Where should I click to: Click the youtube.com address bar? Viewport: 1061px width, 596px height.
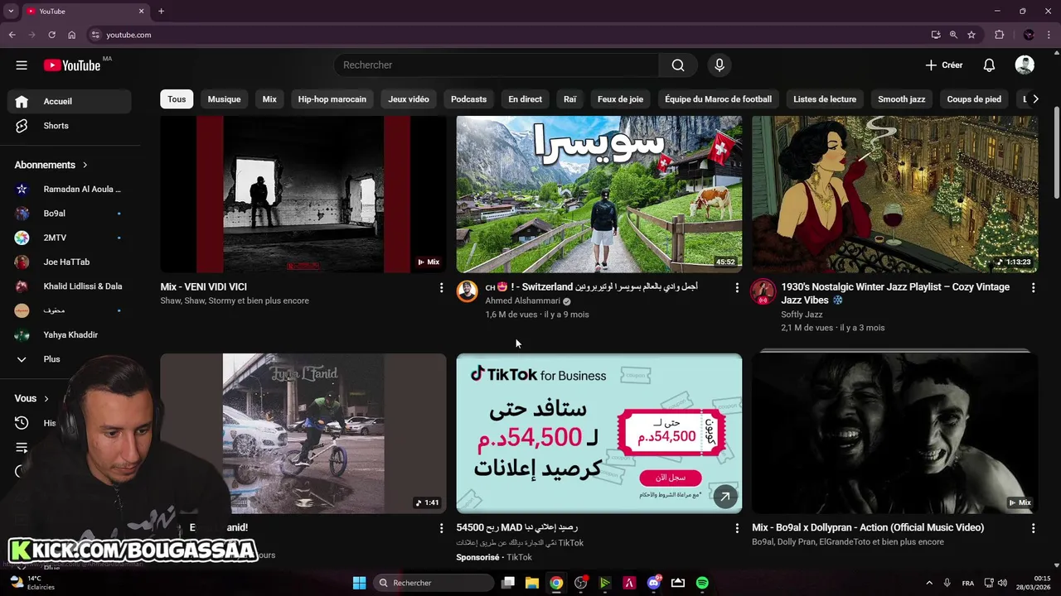pyautogui.click(x=506, y=35)
